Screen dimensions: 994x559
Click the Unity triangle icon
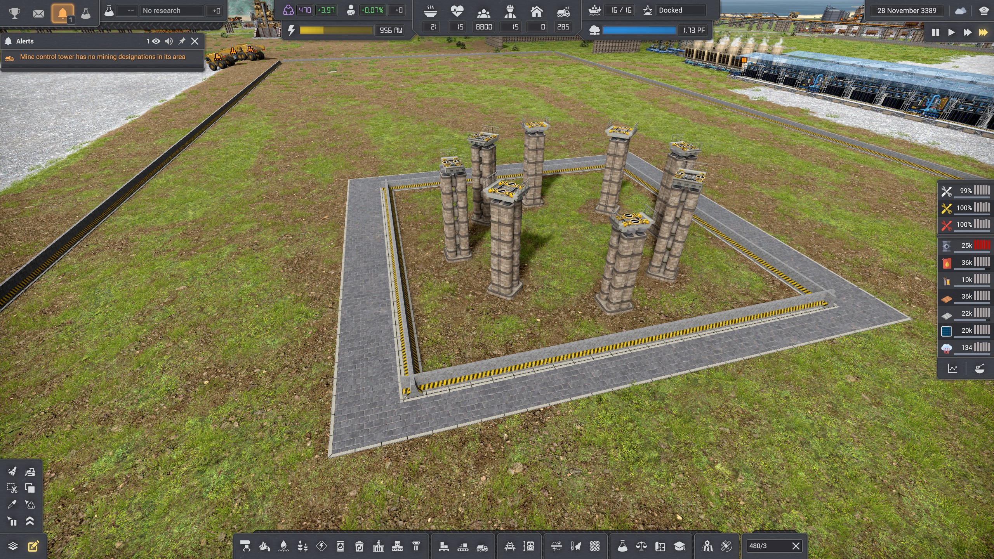(x=288, y=10)
